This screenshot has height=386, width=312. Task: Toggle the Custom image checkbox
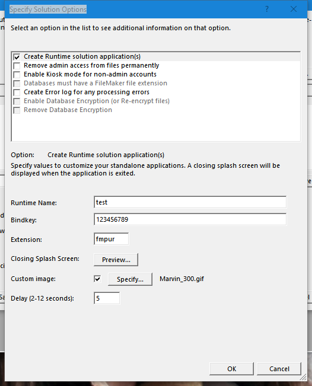point(97,279)
